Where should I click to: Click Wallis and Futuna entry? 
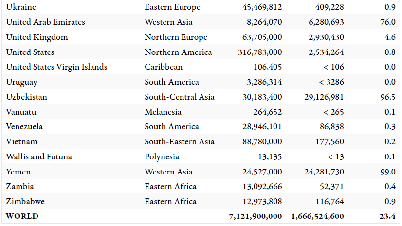tap(39, 156)
